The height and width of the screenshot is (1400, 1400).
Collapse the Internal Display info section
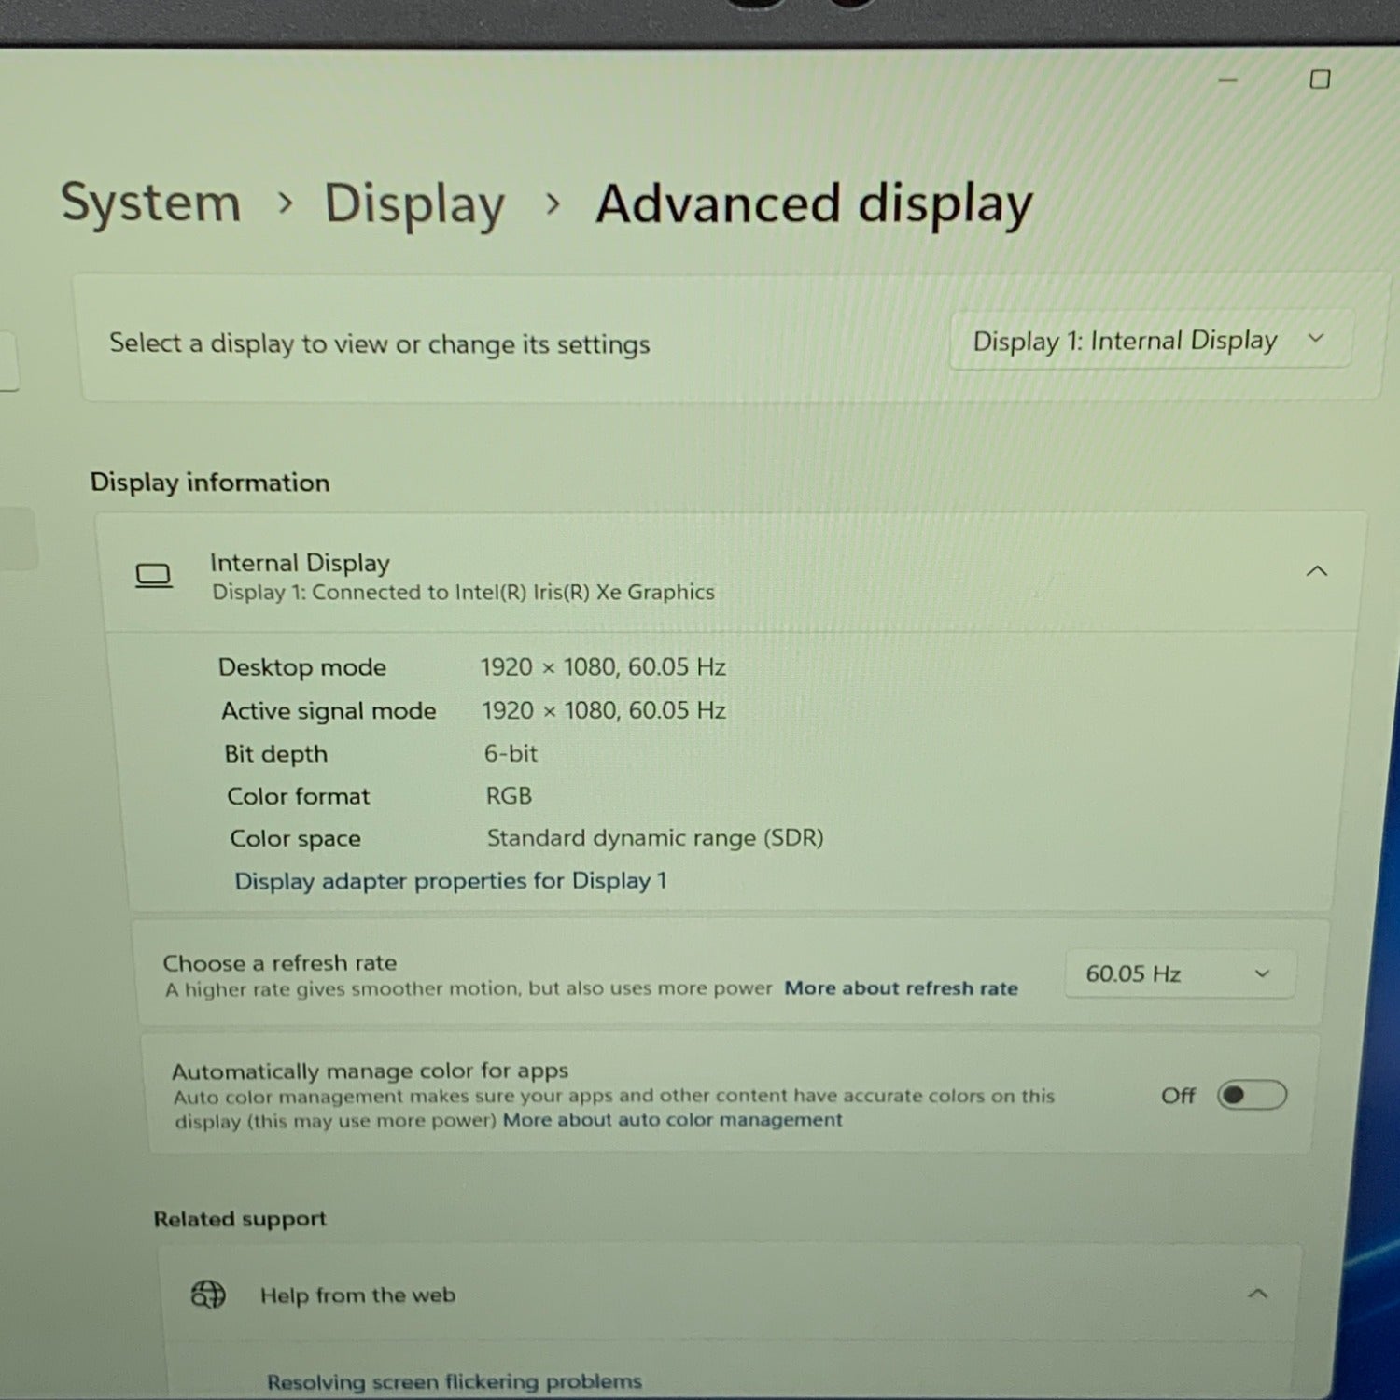click(x=1316, y=570)
